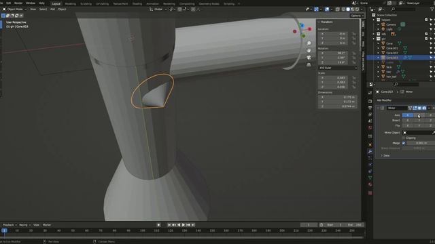The width and height of the screenshot is (435, 244).
Task: Switch perspective/orthographic grid gizmo
Action: tap(309, 65)
